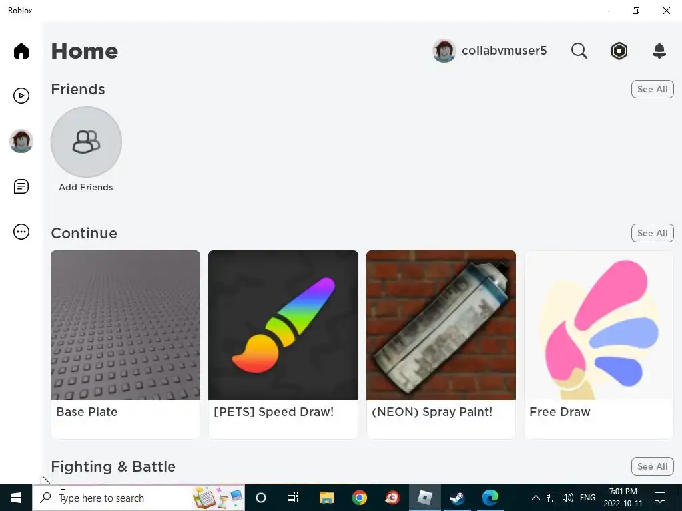Open the Free Draw game thumbnail

(599, 325)
